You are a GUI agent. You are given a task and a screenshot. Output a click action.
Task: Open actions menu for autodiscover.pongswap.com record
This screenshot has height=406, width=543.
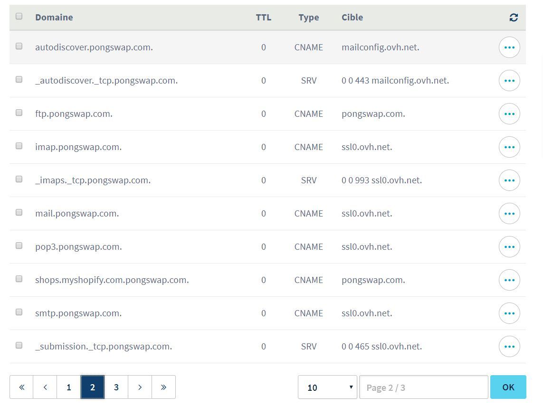(509, 47)
